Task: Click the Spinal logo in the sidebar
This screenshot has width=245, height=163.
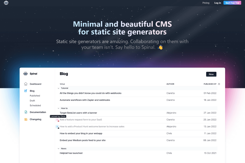Action: [26, 73]
